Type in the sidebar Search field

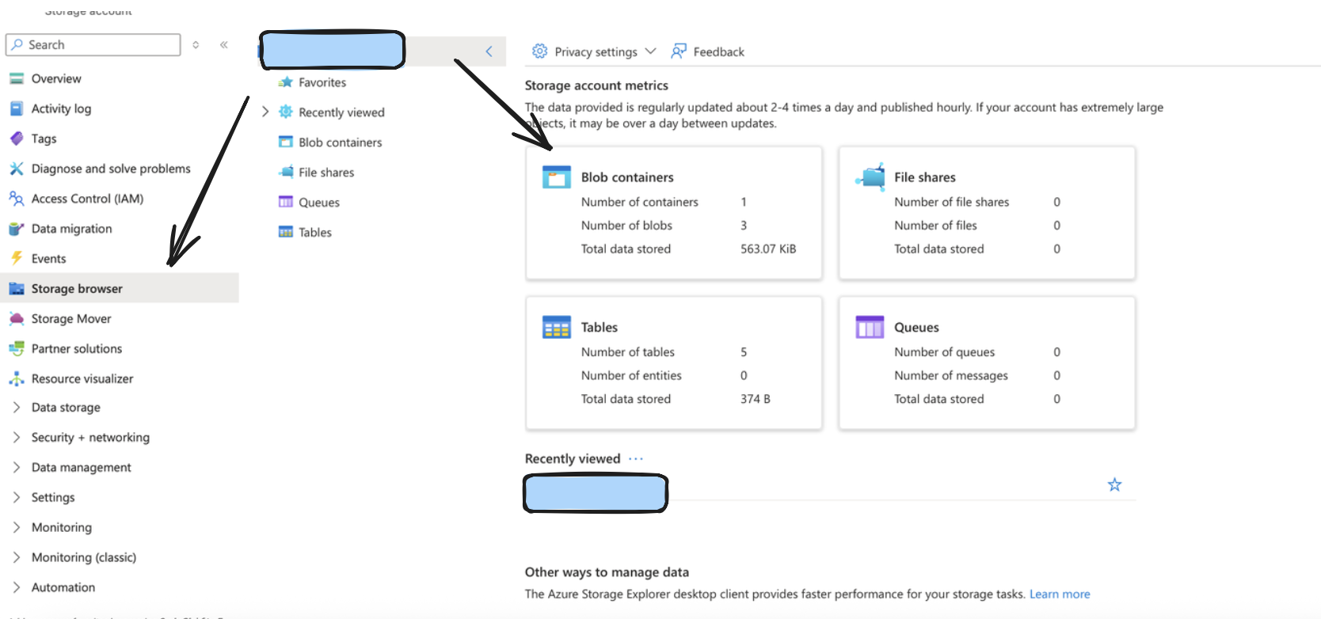point(101,45)
